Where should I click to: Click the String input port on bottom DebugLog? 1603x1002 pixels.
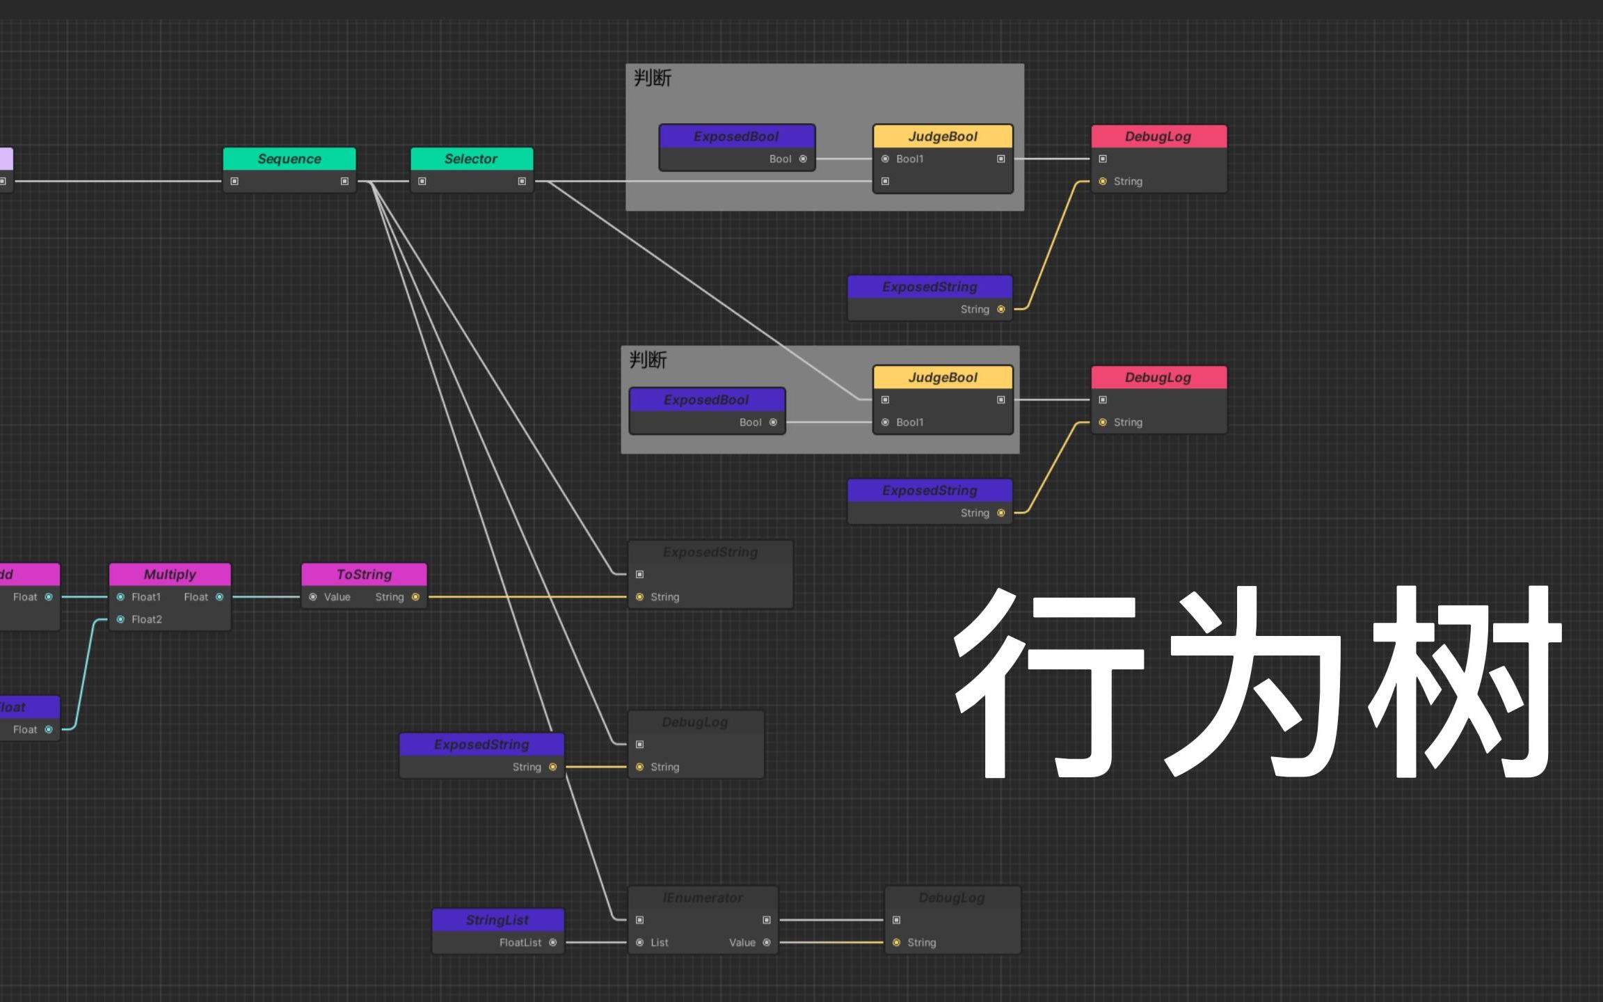896,942
